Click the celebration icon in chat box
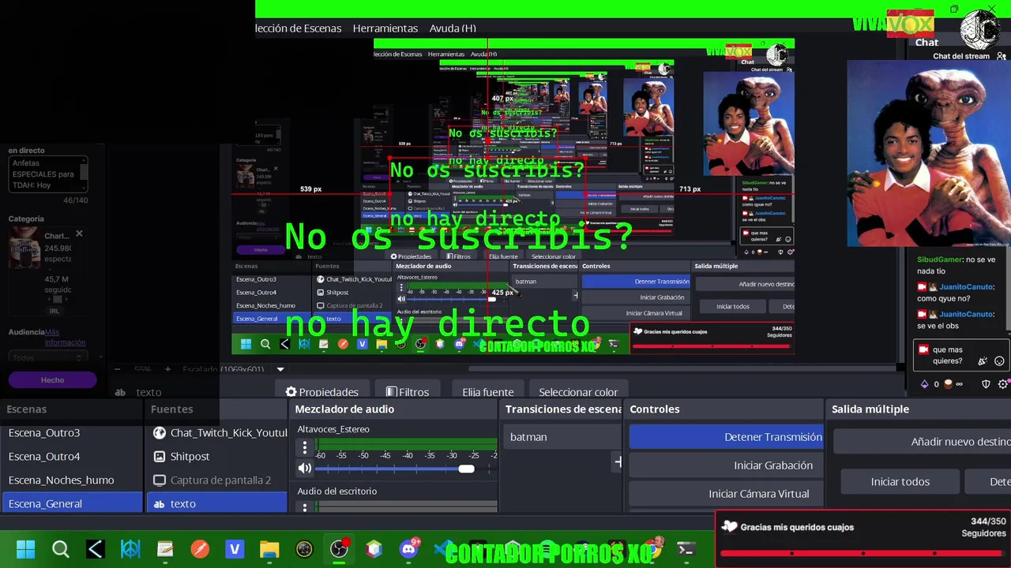 point(983,361)
